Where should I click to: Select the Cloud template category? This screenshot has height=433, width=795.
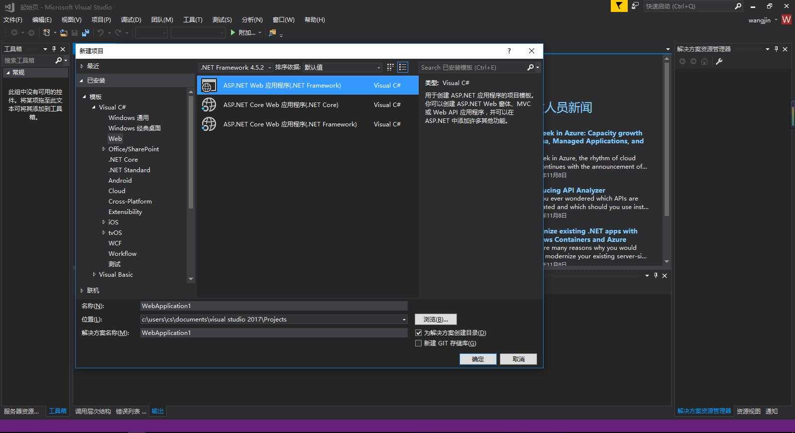click(x=117, y=191)
